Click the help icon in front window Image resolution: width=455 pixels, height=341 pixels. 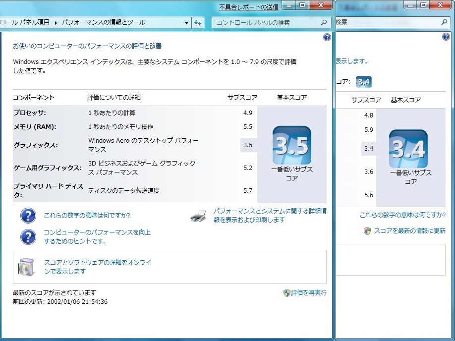(x=327, y=37)
